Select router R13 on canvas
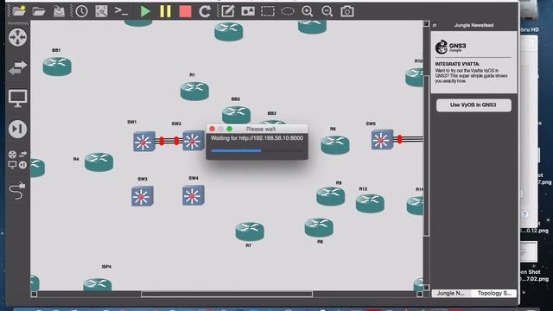The image size is (553, 311). [370, 203]
